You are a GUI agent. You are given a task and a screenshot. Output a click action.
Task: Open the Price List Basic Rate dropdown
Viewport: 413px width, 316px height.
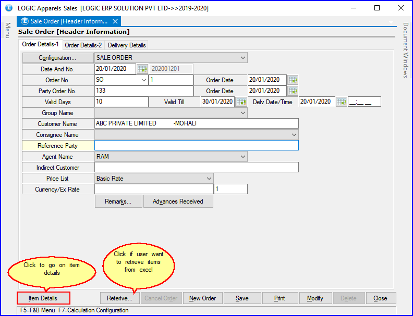tap(209, 179)
